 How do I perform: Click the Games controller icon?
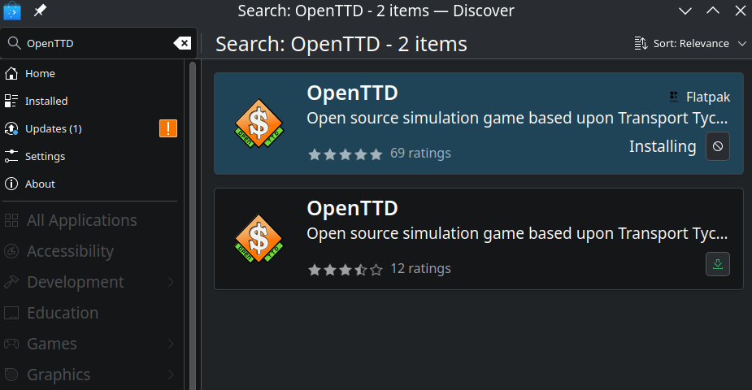tap(11, 344)
